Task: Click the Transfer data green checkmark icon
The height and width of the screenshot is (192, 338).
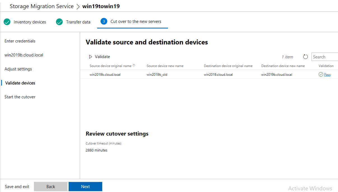Action: point(59,22)
